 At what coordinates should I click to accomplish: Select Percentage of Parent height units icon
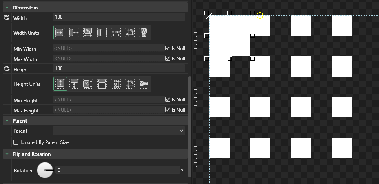tap(88, 84)
